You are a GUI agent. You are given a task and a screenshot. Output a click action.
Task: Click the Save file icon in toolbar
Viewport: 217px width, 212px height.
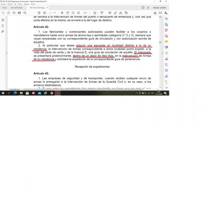pyautogui.click(x=3, y=13)
